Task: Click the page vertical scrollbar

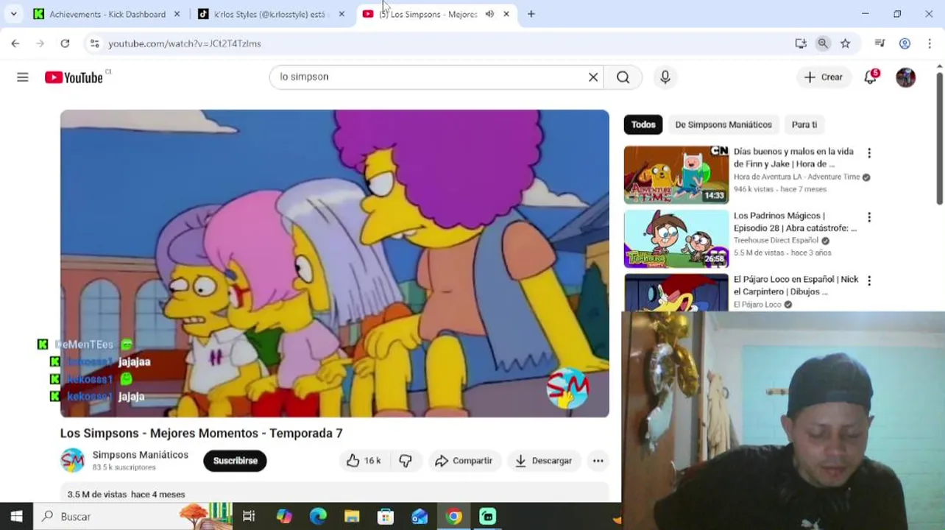Action: (x=940, y=138)
